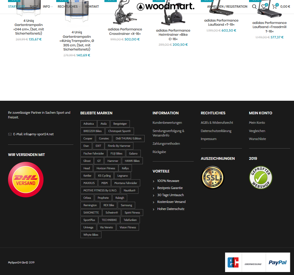Open Mein Konto footer link
This screenshot has width=294, height=275.
tap(257, 123)
